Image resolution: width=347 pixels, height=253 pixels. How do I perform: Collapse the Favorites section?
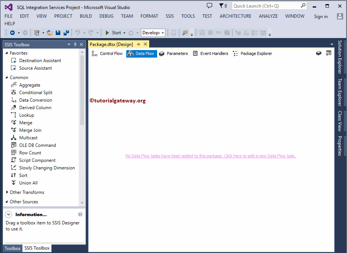coord(6,53)
